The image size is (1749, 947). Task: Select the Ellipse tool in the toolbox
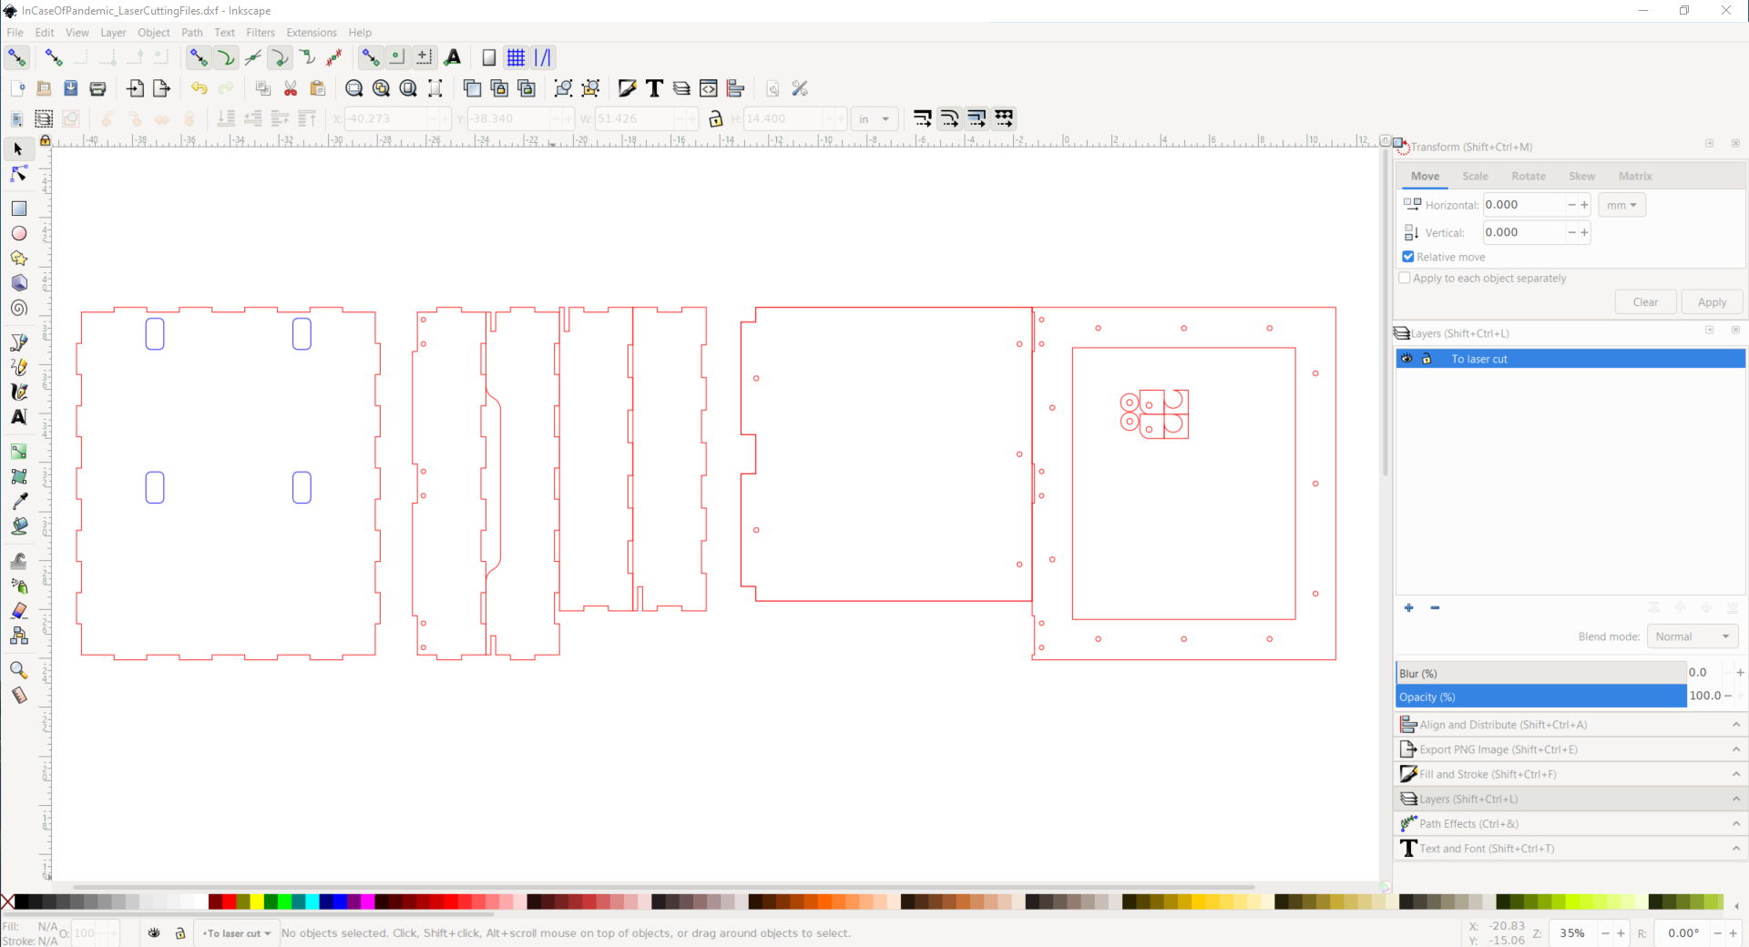18,233
